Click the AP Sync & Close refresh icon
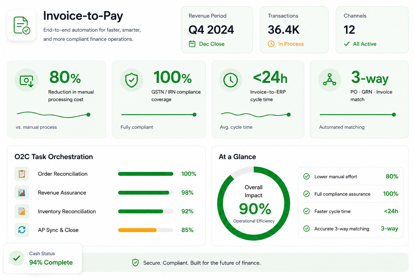 click(x=22, y=230)
